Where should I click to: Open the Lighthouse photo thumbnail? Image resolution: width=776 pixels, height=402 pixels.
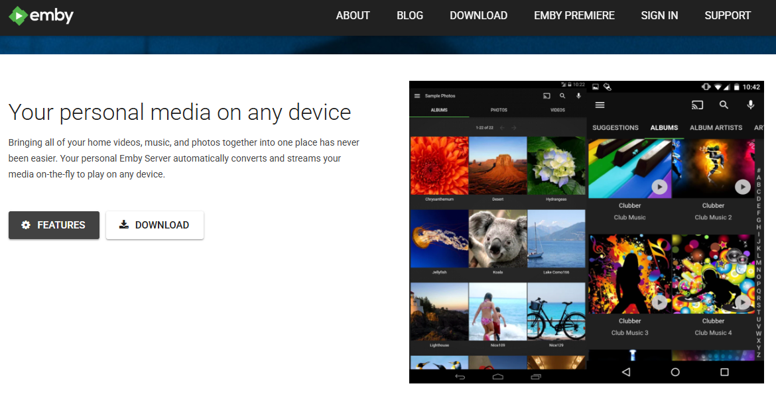pos(439,311)
